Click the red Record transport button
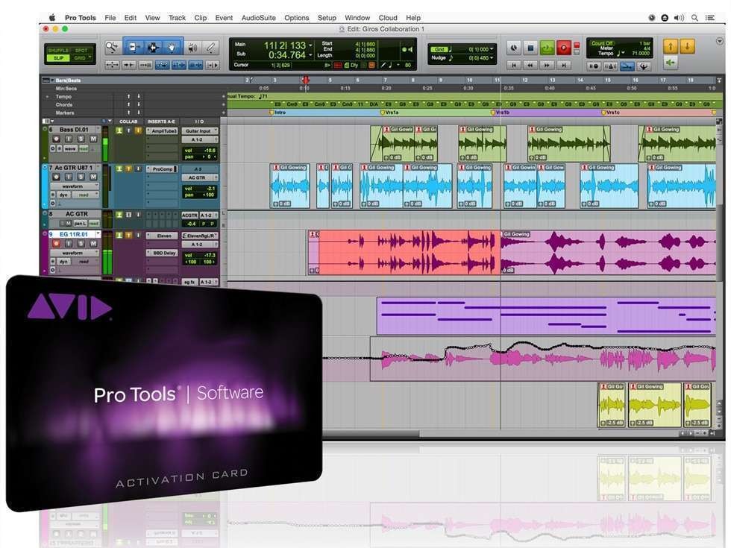The height and width of the screenshot is (548, 731). tap(564, 48)
